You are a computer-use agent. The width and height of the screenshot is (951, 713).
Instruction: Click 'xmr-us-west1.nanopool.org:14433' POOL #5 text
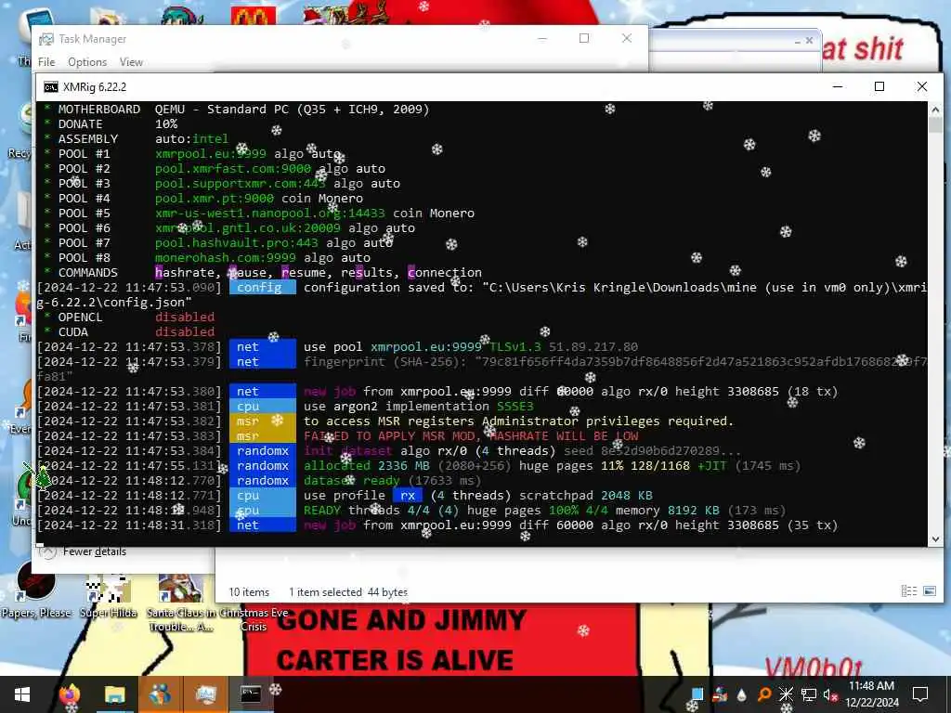tap(270, 214)
